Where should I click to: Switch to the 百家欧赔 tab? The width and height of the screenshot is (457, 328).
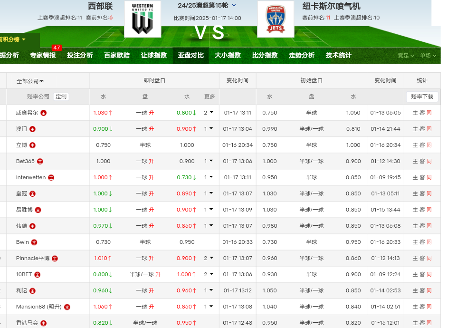pos(117,56)
